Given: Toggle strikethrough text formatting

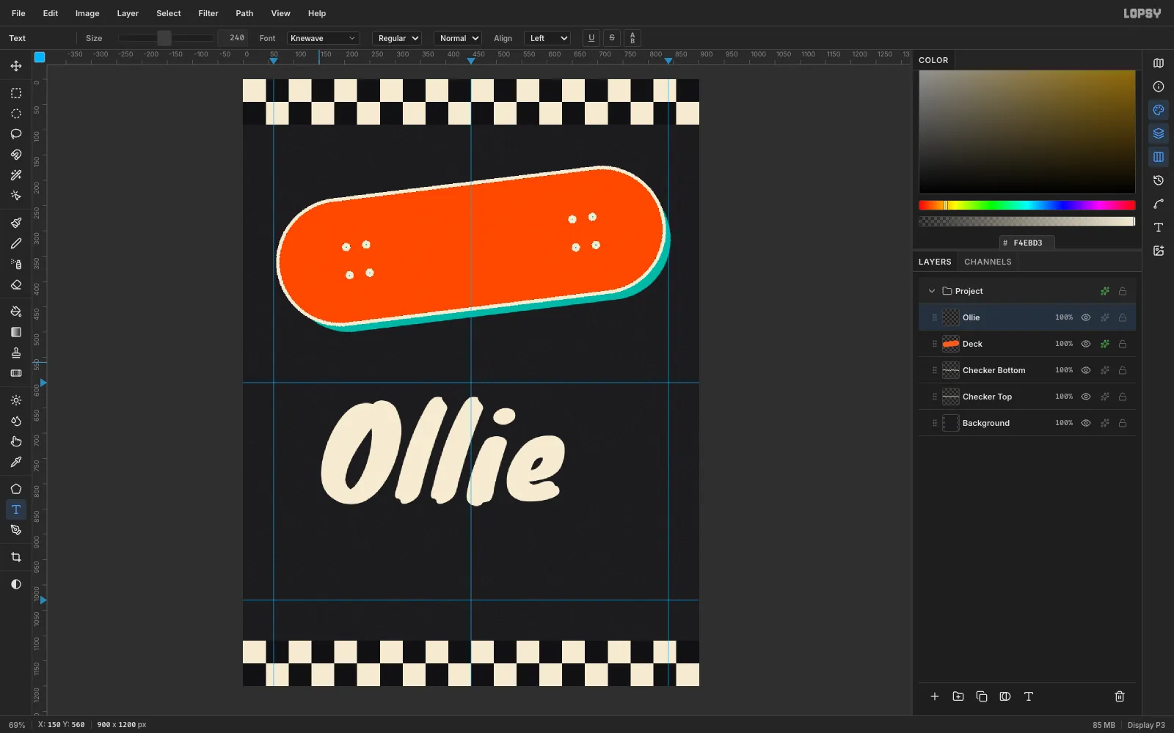Looking at the screenshot, I should coord(612,38).
